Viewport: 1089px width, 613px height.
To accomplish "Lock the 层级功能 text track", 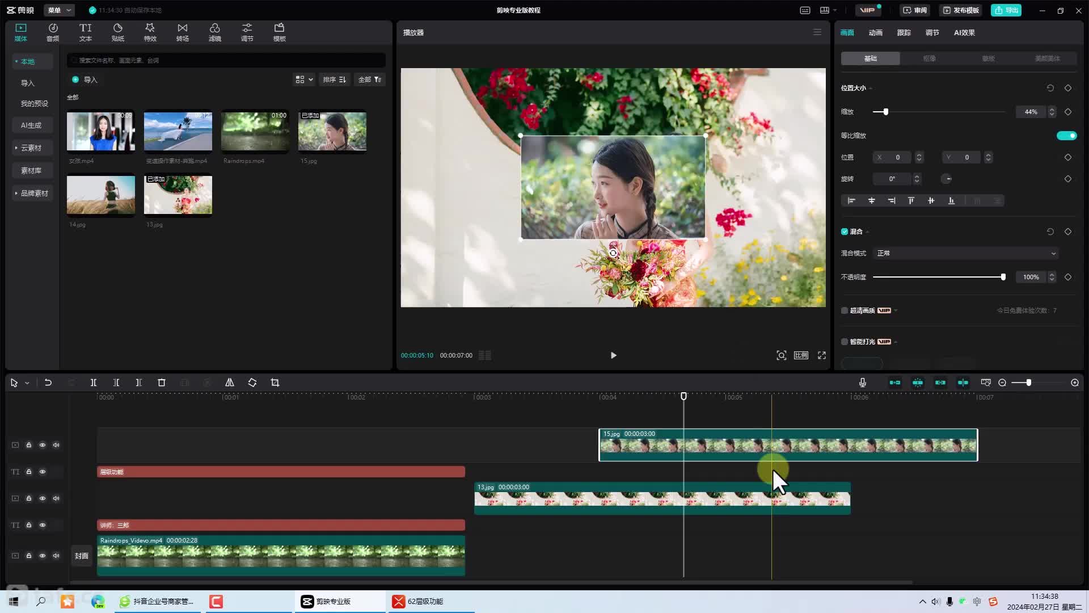I will pyautogui.click(x=29, y=472).
